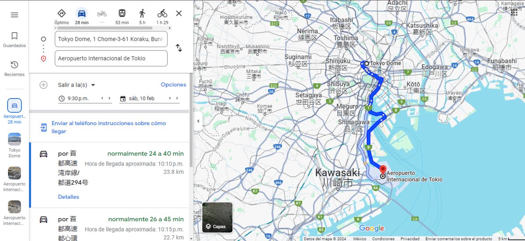This screenshot has width=525, height=241.
Task: Collapse the side panel with arrow
Action: [198, 121]
